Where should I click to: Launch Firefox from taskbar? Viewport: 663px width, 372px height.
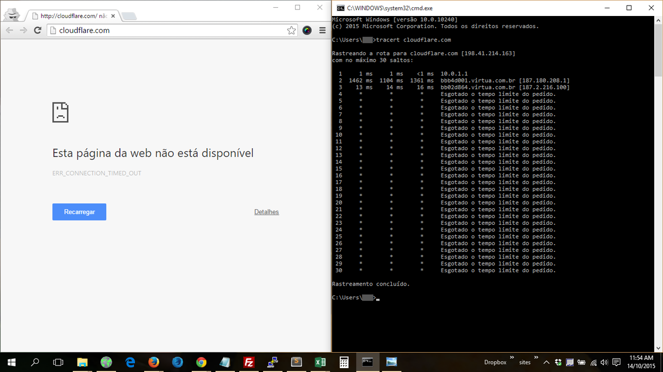[x=154, y=362]
